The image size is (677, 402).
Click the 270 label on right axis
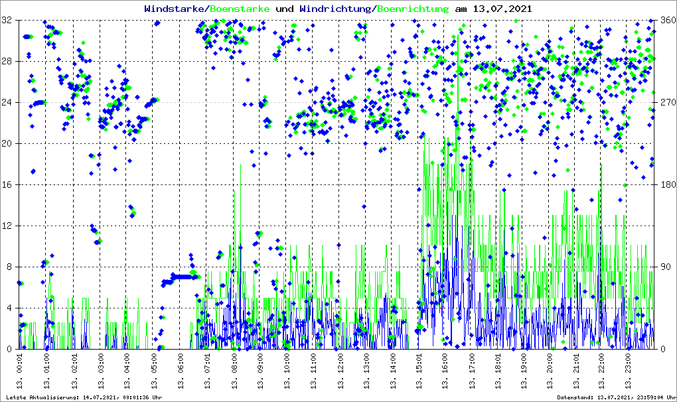(x=666, y=103)
